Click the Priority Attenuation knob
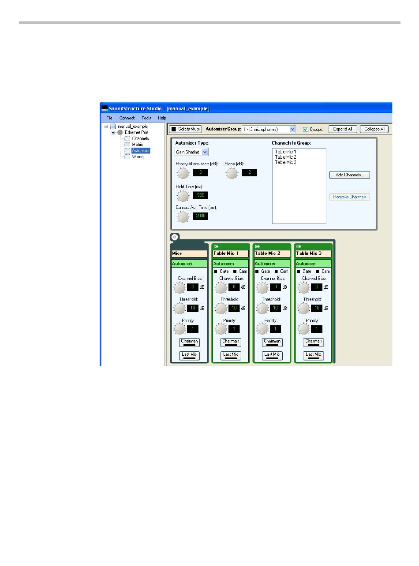419x566 pixels. tap(182, 173)
